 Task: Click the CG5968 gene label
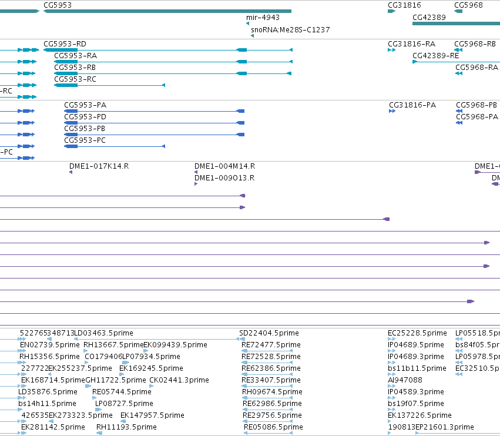(x=468, y=5)
